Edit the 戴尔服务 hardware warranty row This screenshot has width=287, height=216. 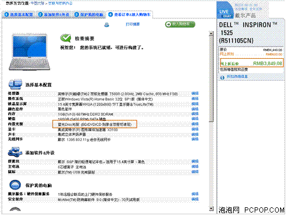[195, 194]
